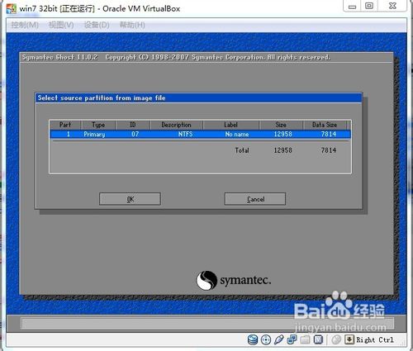The image size is (413, 351).
Task: Open the 控制(M) menu
Action: click(x=25, y=25)
